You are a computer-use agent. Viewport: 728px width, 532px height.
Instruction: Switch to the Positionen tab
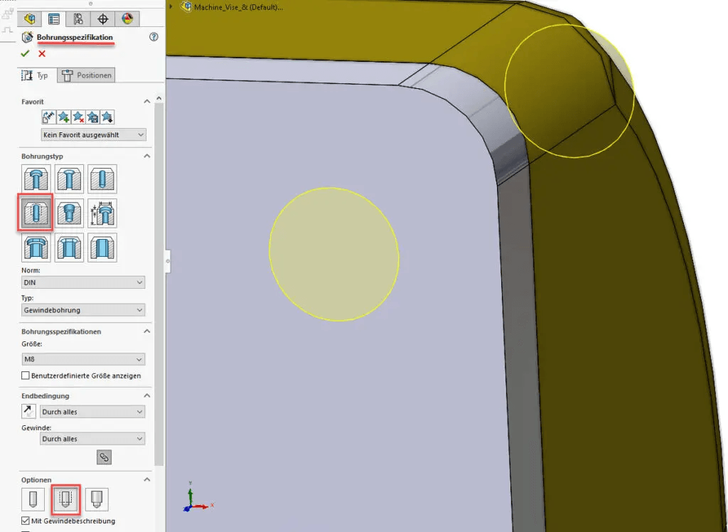(x=86, y=75)
